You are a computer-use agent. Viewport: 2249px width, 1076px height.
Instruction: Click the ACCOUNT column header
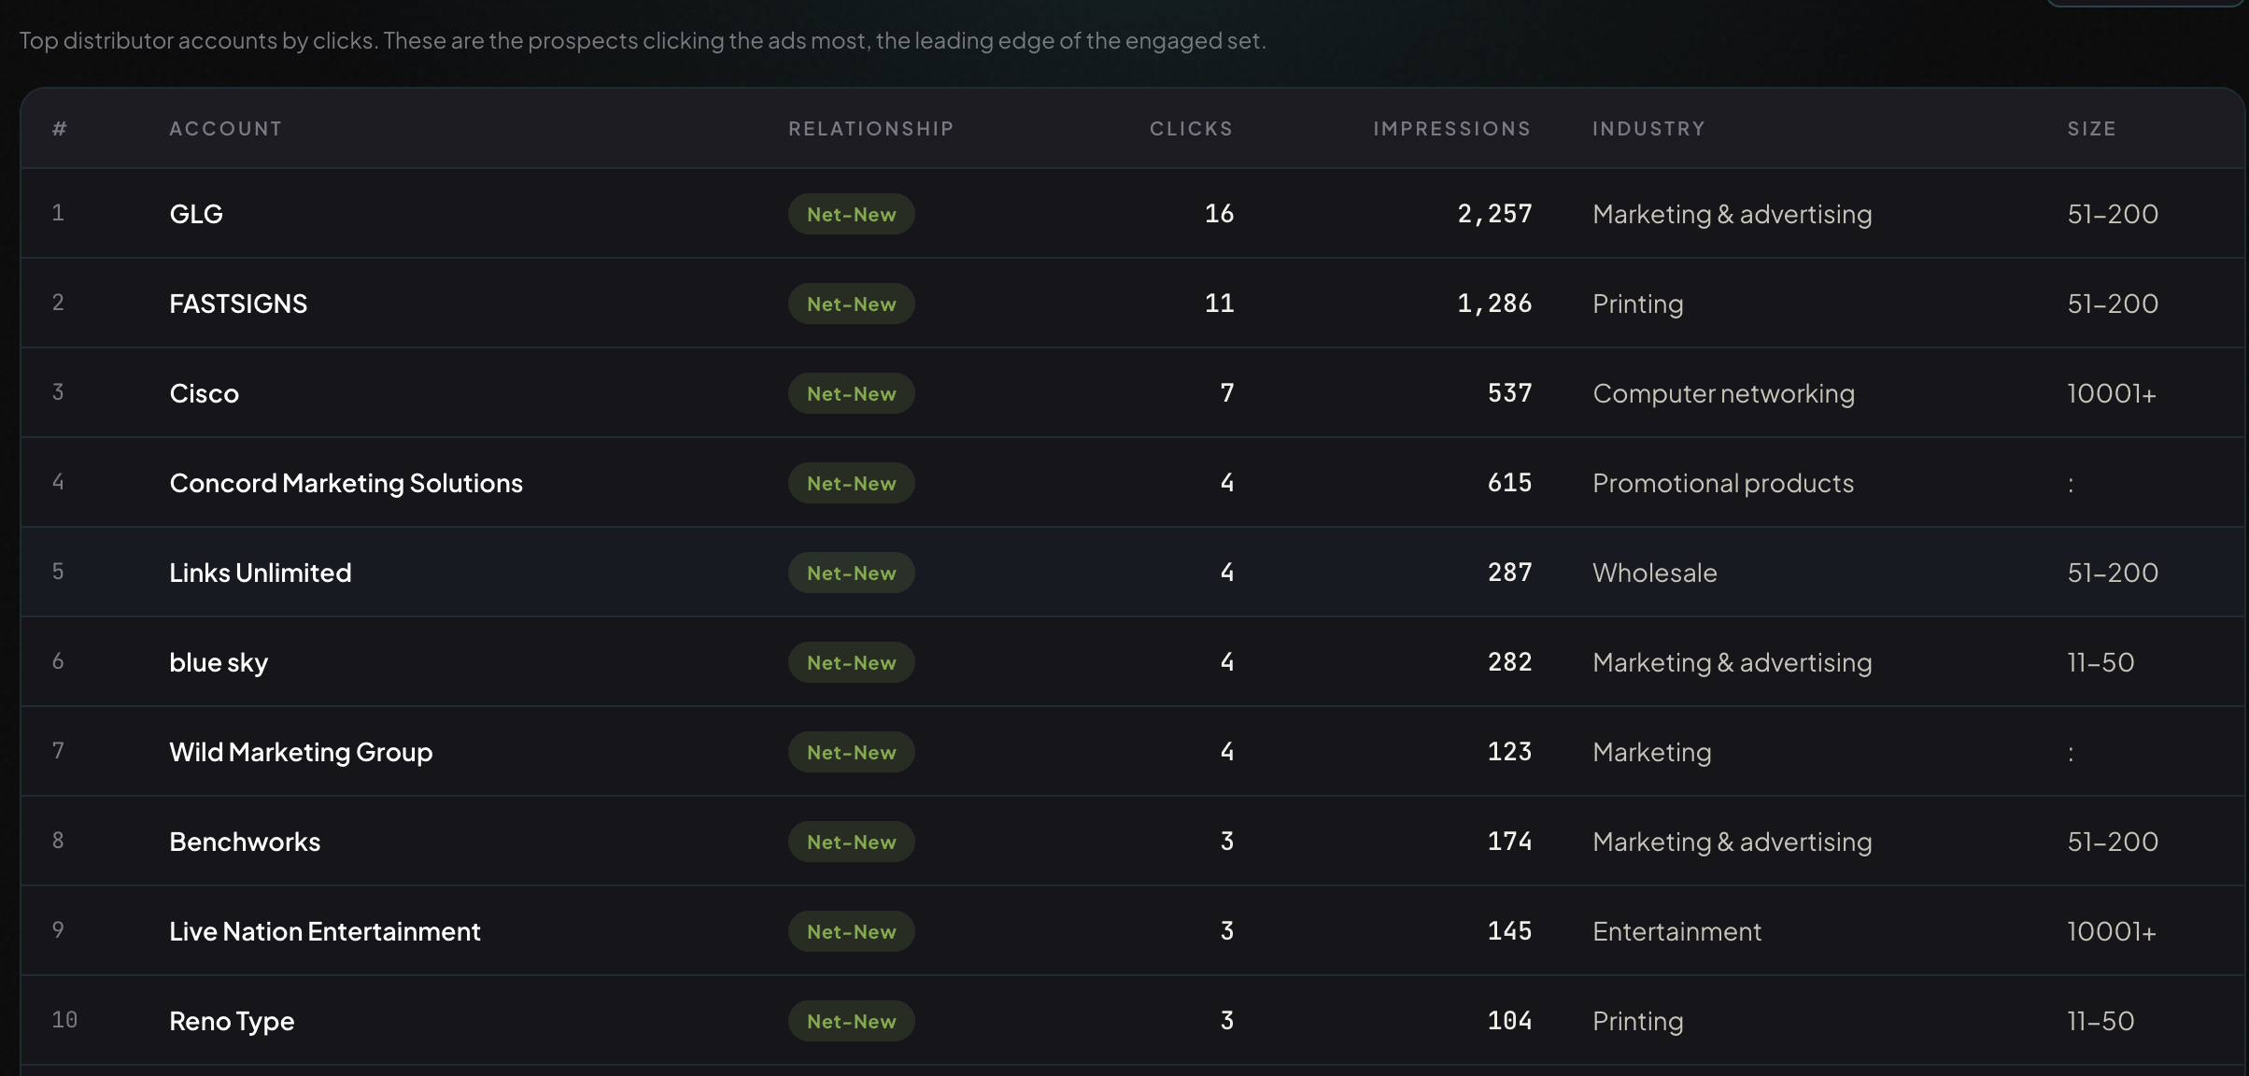point(225,129)
